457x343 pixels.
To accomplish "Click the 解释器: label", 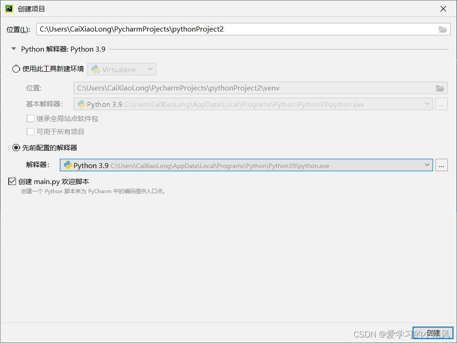I will (37, 165).
